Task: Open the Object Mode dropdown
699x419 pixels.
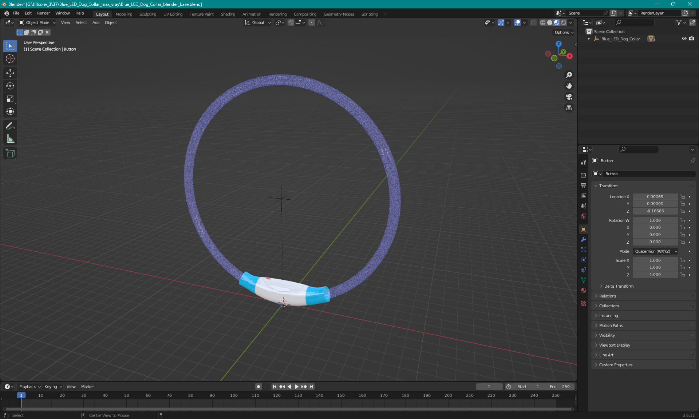Action: coord(37,23)
